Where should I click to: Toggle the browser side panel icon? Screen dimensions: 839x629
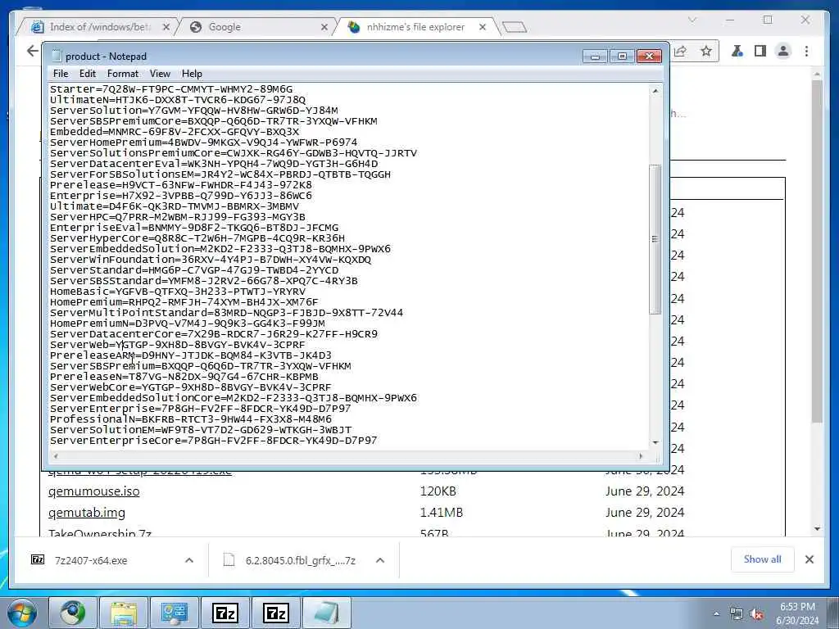point(760,51)
